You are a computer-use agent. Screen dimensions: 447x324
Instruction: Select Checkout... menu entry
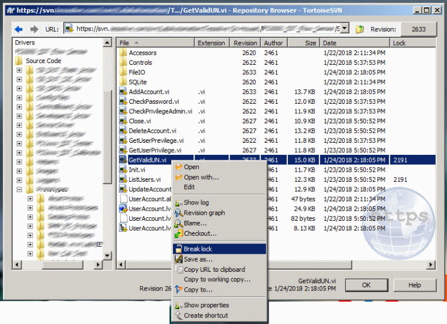(x=199, y=233)
